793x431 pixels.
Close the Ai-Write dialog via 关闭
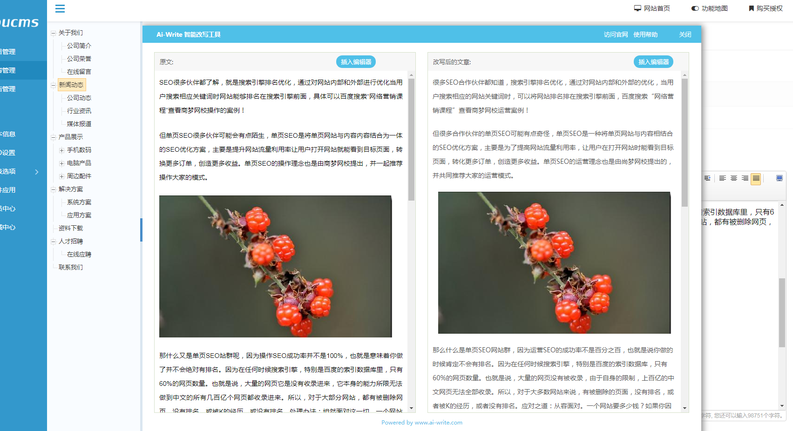(x=685, y=34)
